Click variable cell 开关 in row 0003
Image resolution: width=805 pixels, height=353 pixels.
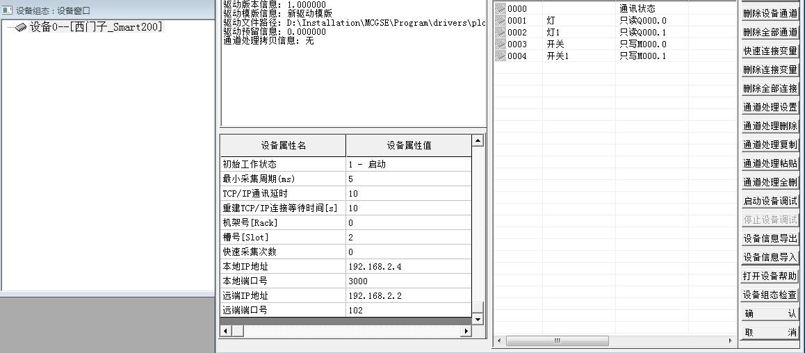pos(579,44)
